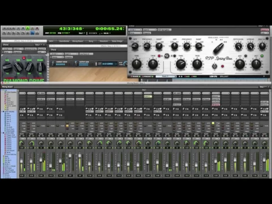This screenshot has width=272, height=204.
Task: Switch to the QuickScribe tab
Action: click(64, 41)
